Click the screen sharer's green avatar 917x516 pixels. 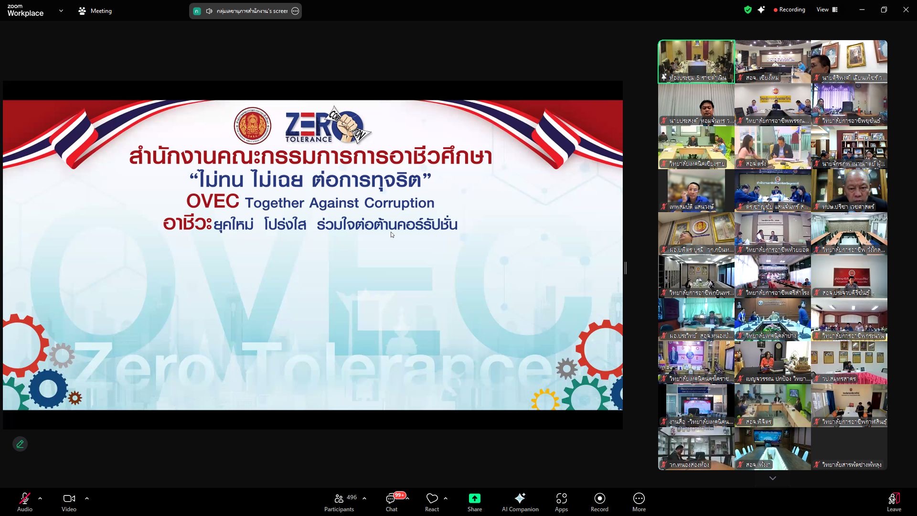point(197,11)
